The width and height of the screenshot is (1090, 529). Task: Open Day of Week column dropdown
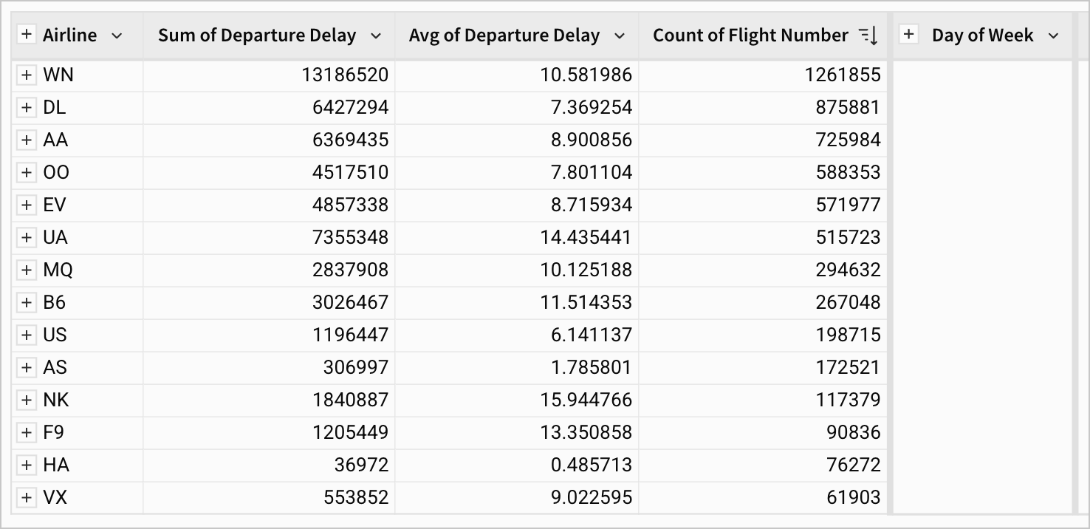[1053, 35]
